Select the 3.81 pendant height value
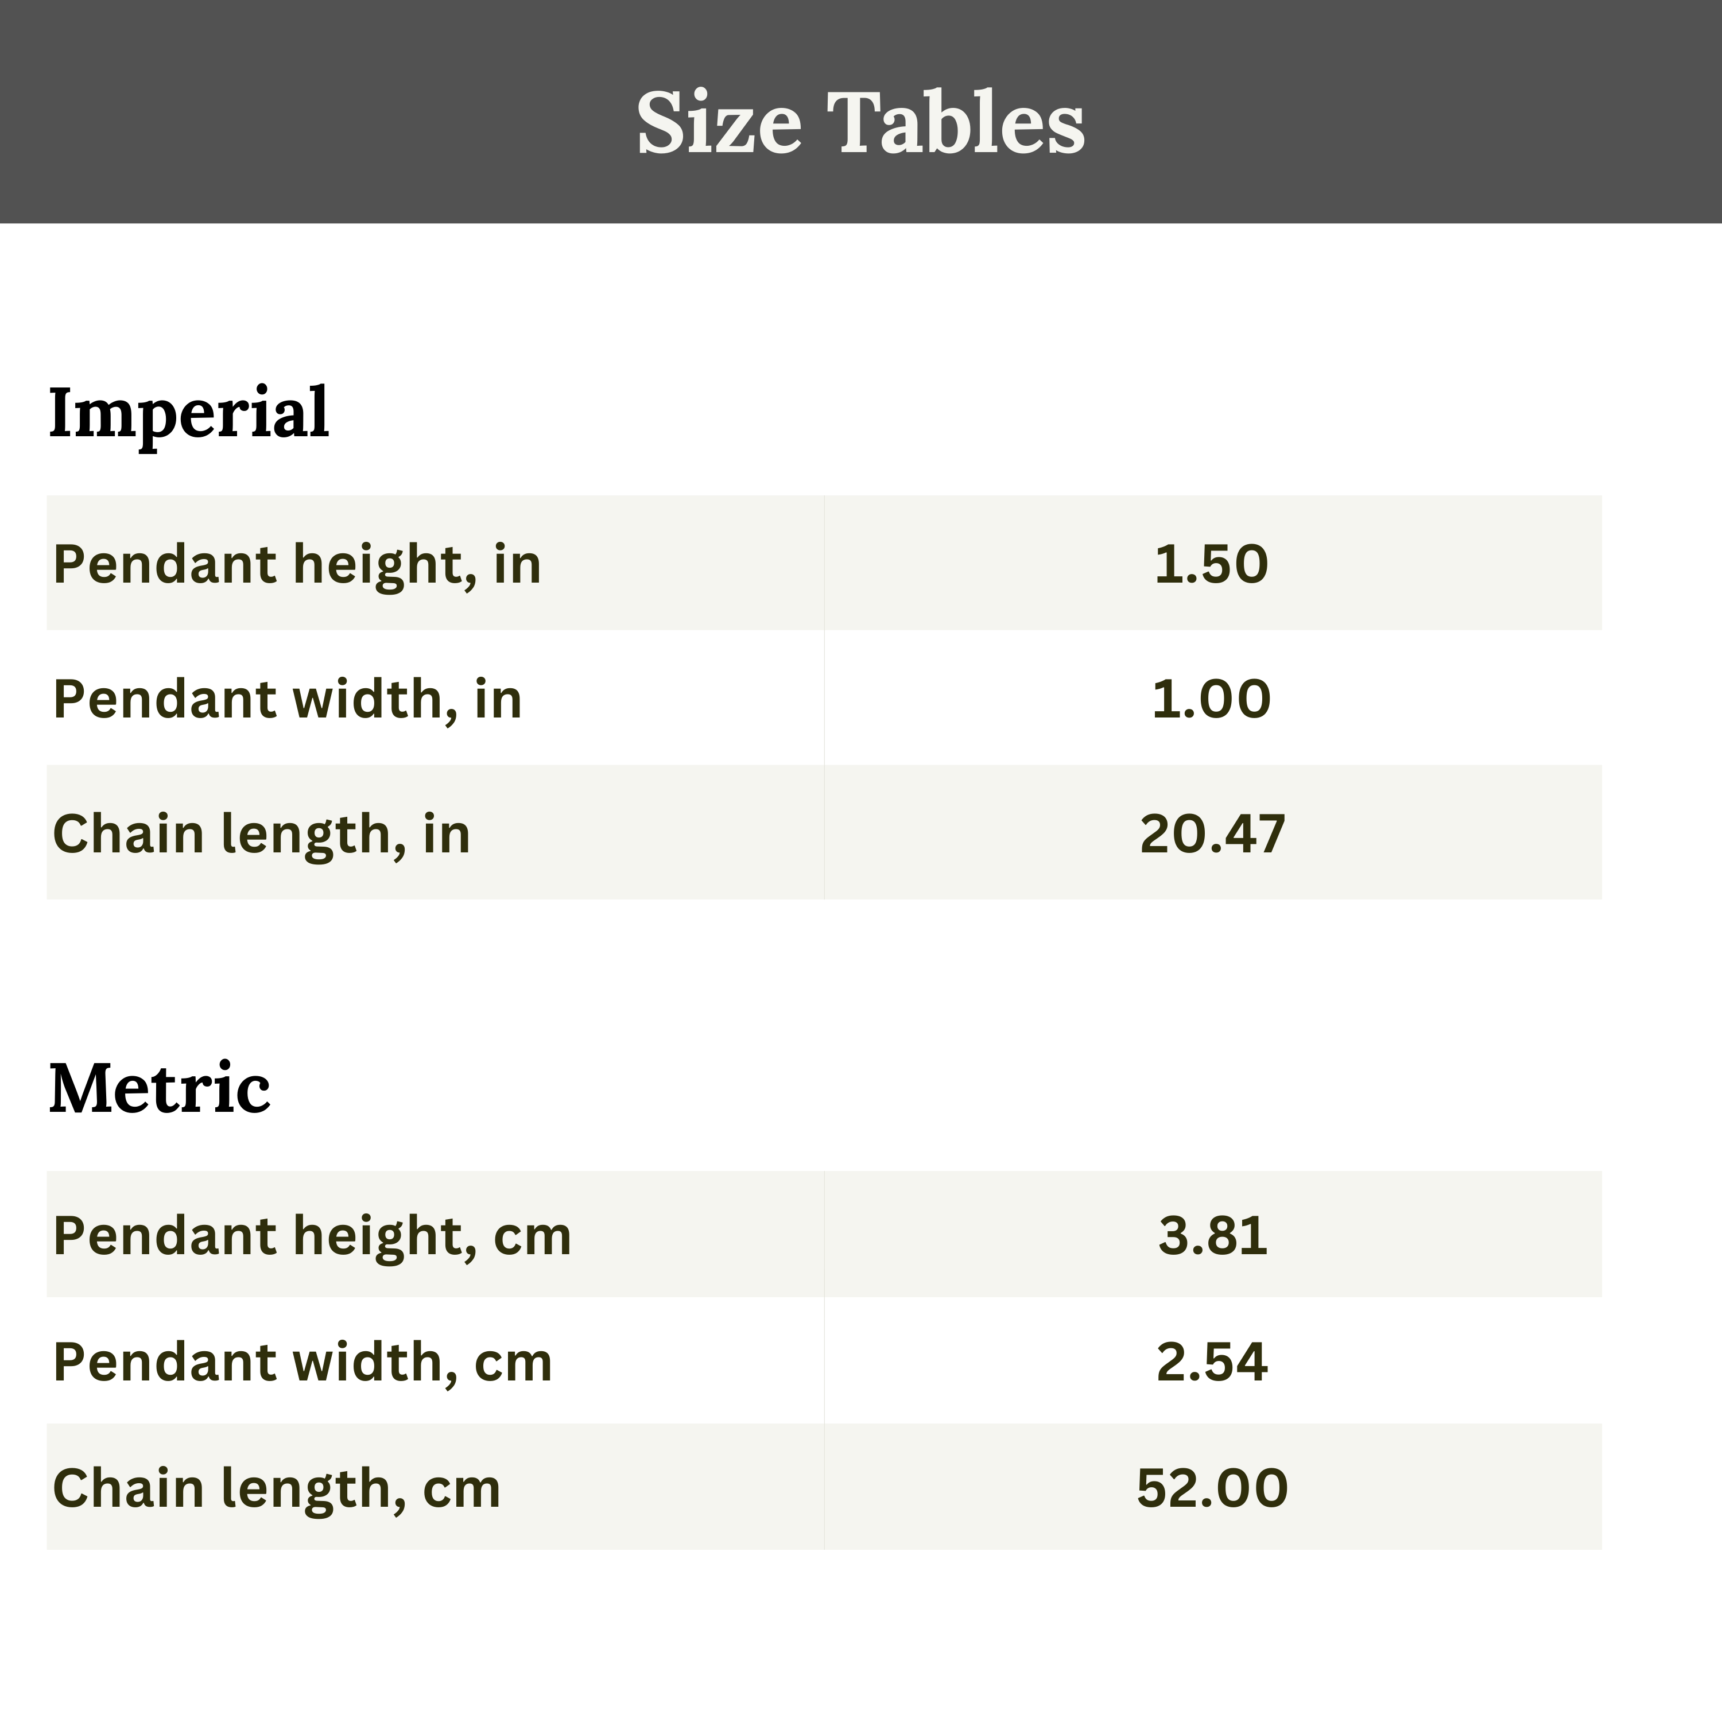 coord(1212,1235)
